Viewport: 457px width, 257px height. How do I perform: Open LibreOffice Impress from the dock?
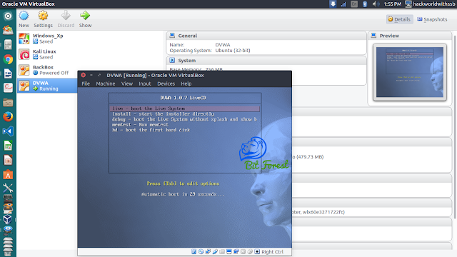[8, 160]
